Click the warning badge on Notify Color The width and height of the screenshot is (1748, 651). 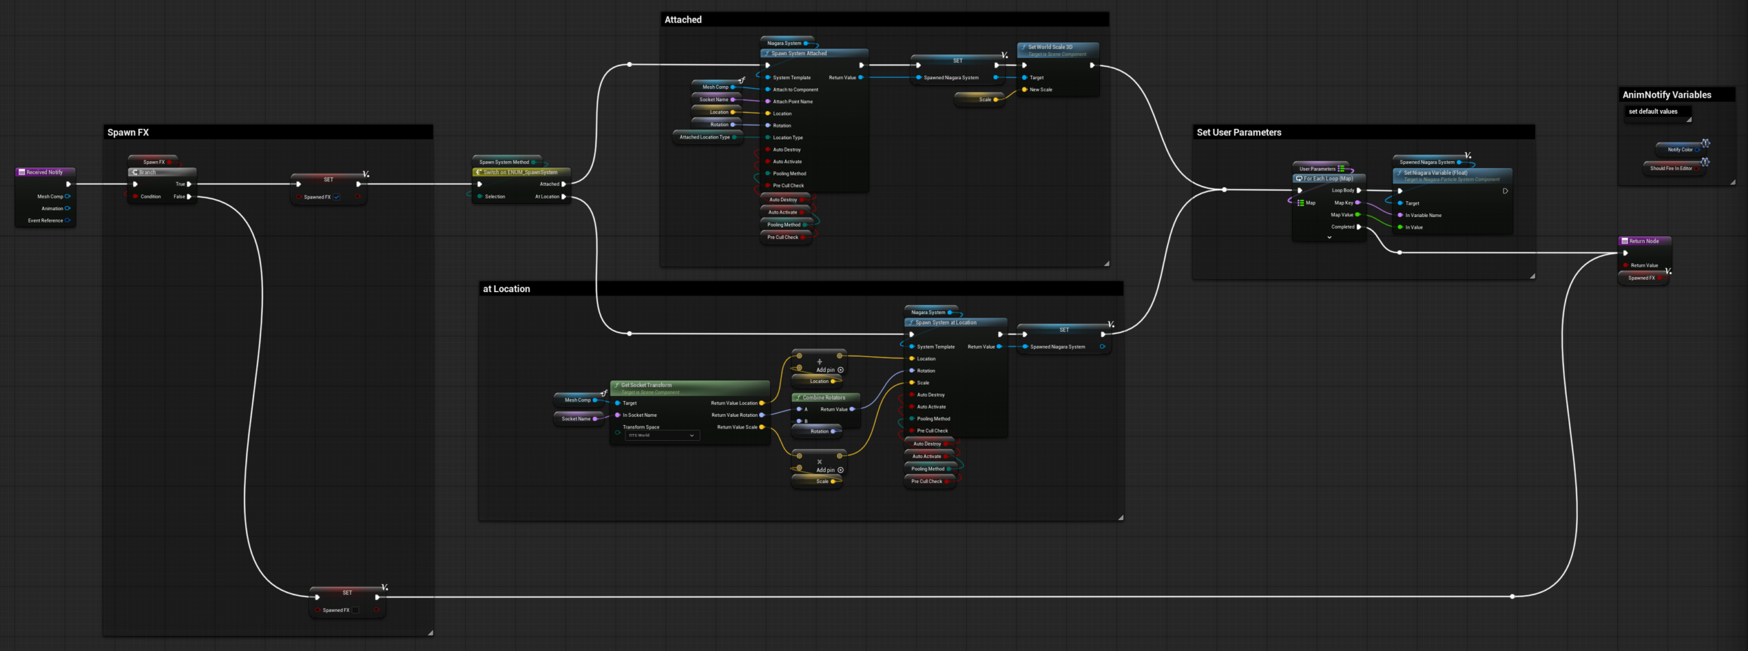coord(1705,143)
